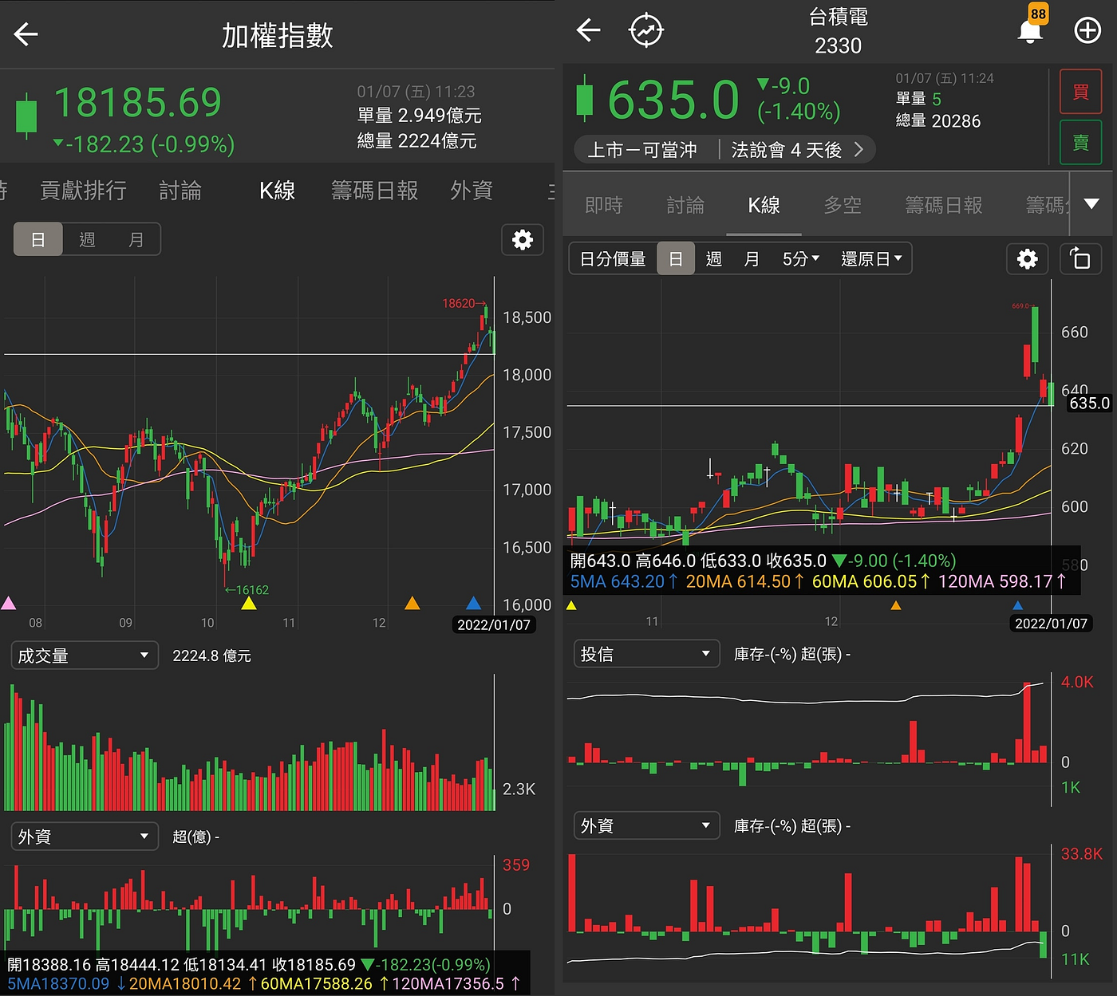
Task: Open the 成交量 indicator dropdown
Action: point(84,655)
